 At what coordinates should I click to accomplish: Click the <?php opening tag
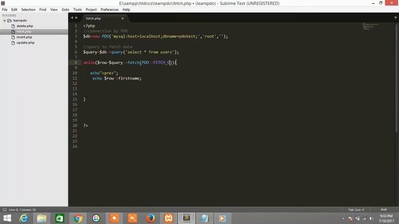tap(89, 26)
